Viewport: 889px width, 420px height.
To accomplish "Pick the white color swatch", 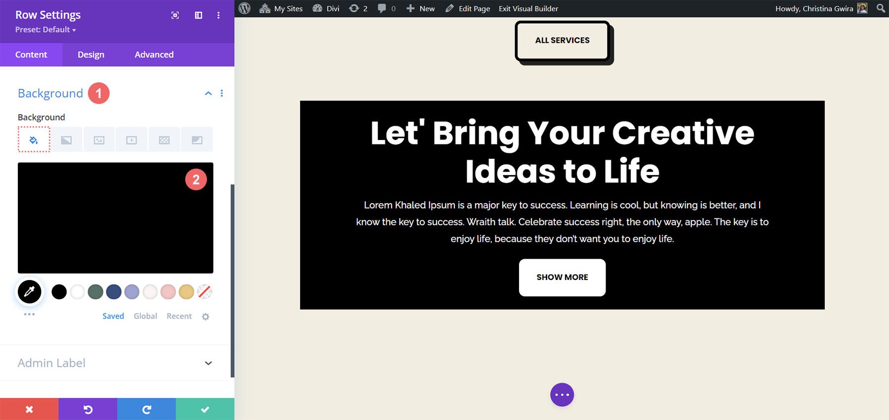I will [x=78, y=292].
